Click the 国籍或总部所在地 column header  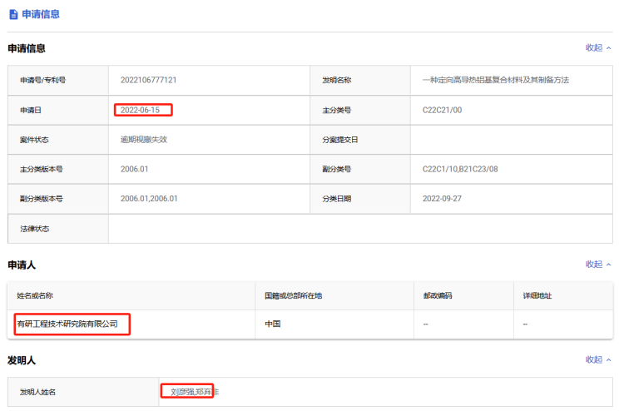click(293, 296)
